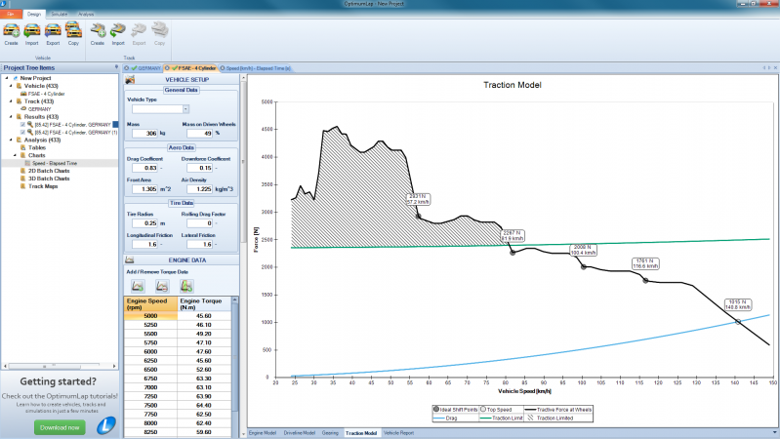Click the Track Maps folder icon
The height and width of the screenshot is (439, 780).
(22, 186)
